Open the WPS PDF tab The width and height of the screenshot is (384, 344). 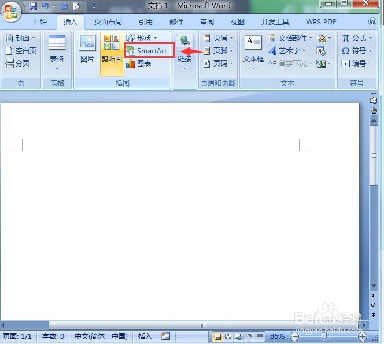[x=321, y=22]
